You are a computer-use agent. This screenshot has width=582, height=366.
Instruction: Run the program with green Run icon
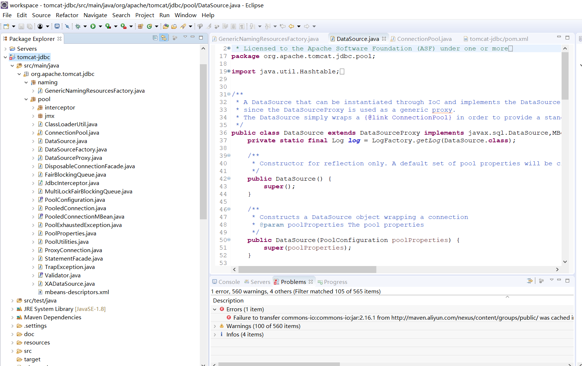(x=93, y=26)
